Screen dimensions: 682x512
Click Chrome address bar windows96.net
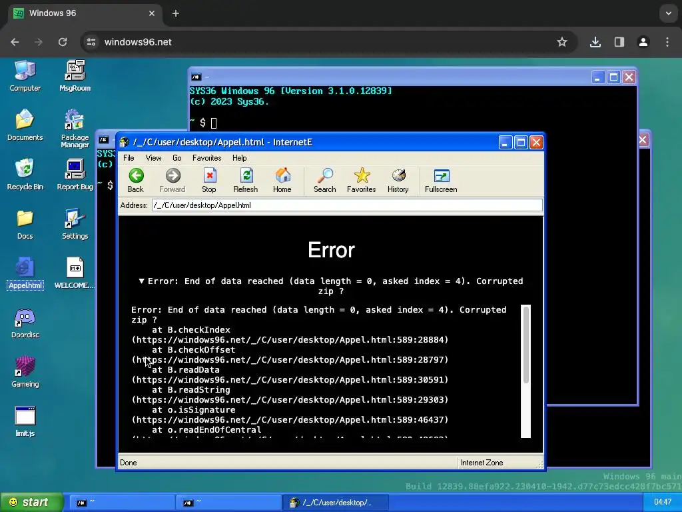(x=138, y=42)
